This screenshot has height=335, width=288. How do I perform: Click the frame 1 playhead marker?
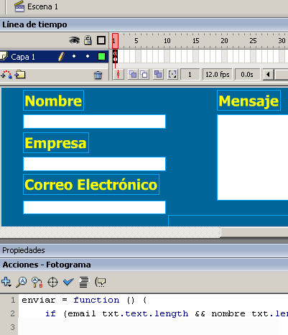115,41
